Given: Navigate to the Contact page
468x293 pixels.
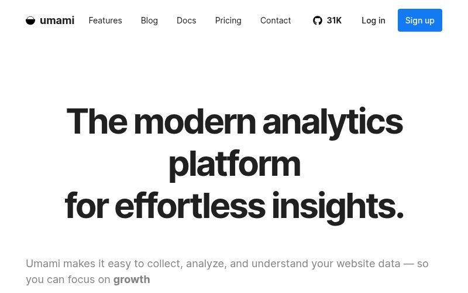Looking at the screenshot, I should click(276, 21).
